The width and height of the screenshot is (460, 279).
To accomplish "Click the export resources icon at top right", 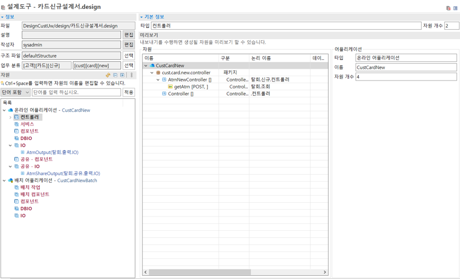I will coord(448,8).
